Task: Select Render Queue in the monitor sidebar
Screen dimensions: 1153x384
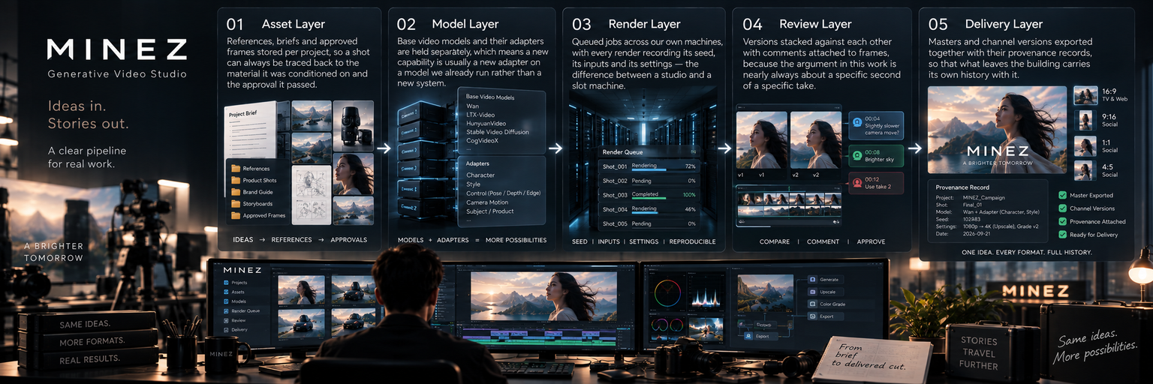Action: (242, 311)
